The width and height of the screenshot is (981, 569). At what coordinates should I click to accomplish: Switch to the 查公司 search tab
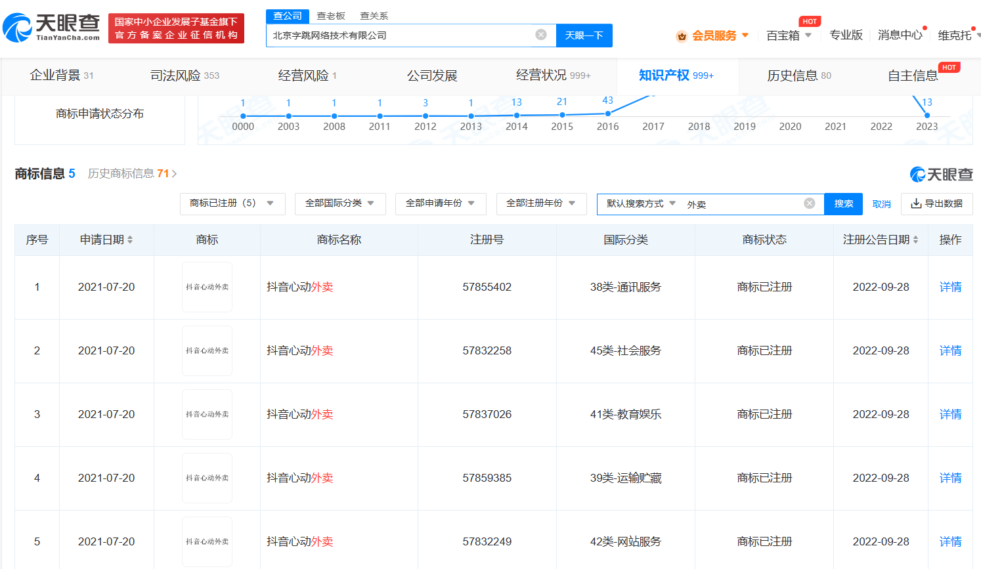tap(288, 16)
